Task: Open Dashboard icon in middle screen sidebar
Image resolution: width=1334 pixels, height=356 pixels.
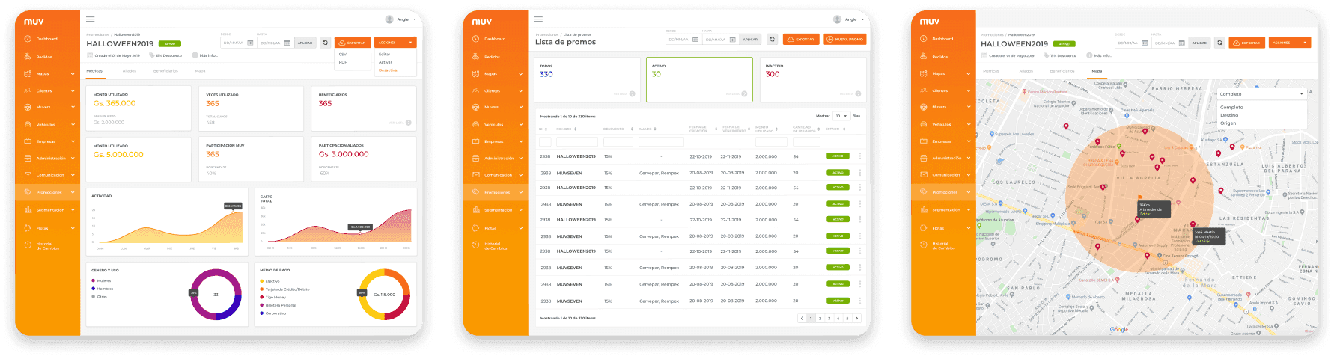Action: click(x=476, y=39)
